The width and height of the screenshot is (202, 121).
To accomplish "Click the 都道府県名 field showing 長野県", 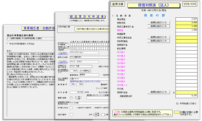I will click(x=89, y=75).
